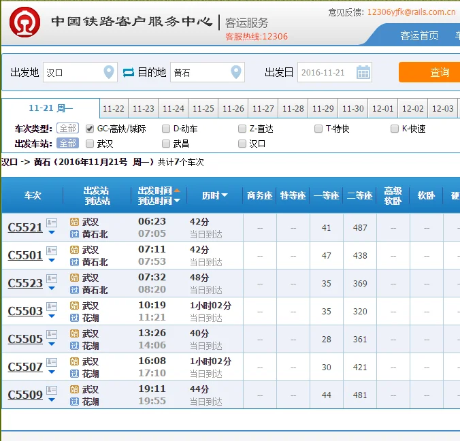Select 全部 for train type filter
460x441 pixels.
coord(68,128)
